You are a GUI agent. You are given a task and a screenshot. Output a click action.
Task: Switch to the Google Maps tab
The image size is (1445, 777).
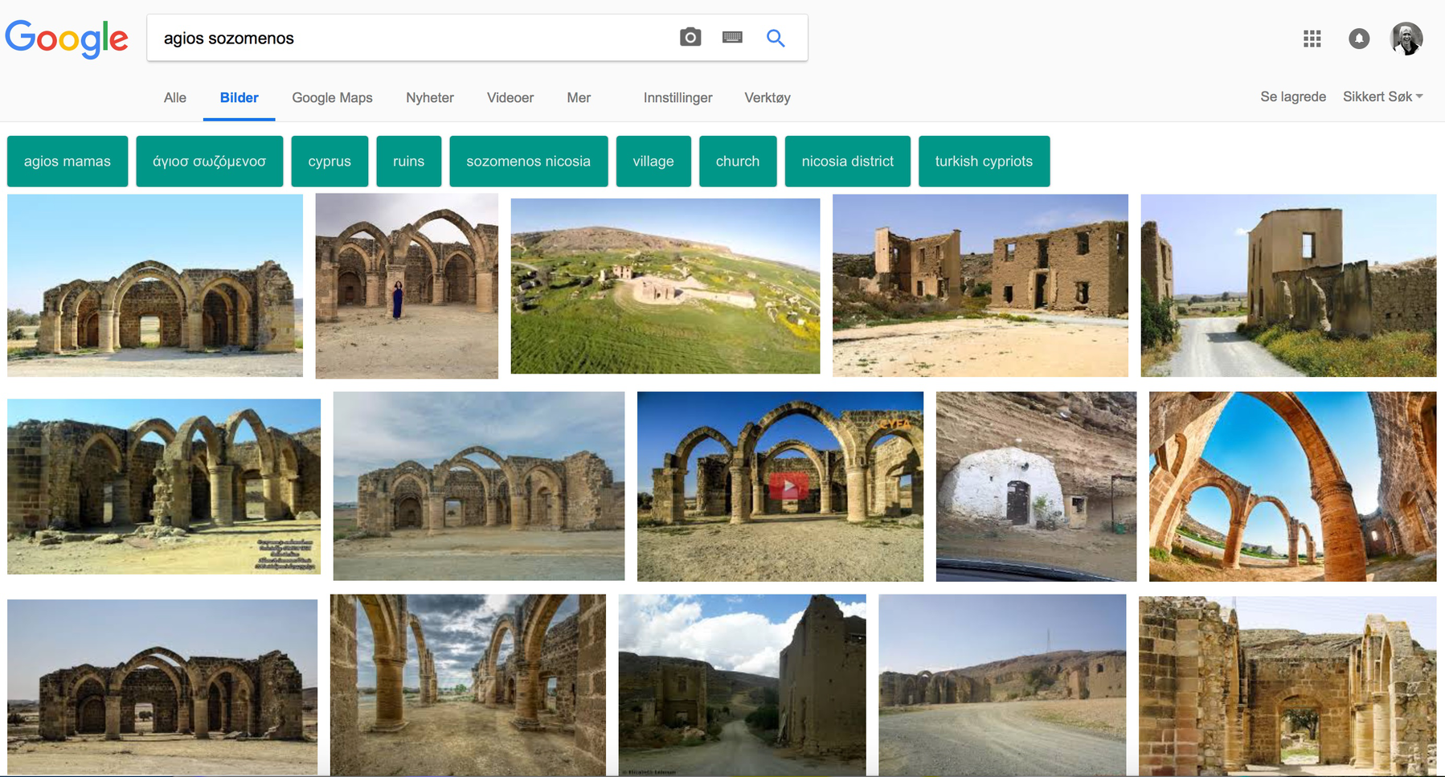pos(332,97)
